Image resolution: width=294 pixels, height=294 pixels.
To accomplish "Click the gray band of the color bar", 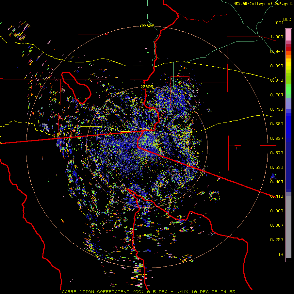I will pyautogui.click(x=288, y=227).
